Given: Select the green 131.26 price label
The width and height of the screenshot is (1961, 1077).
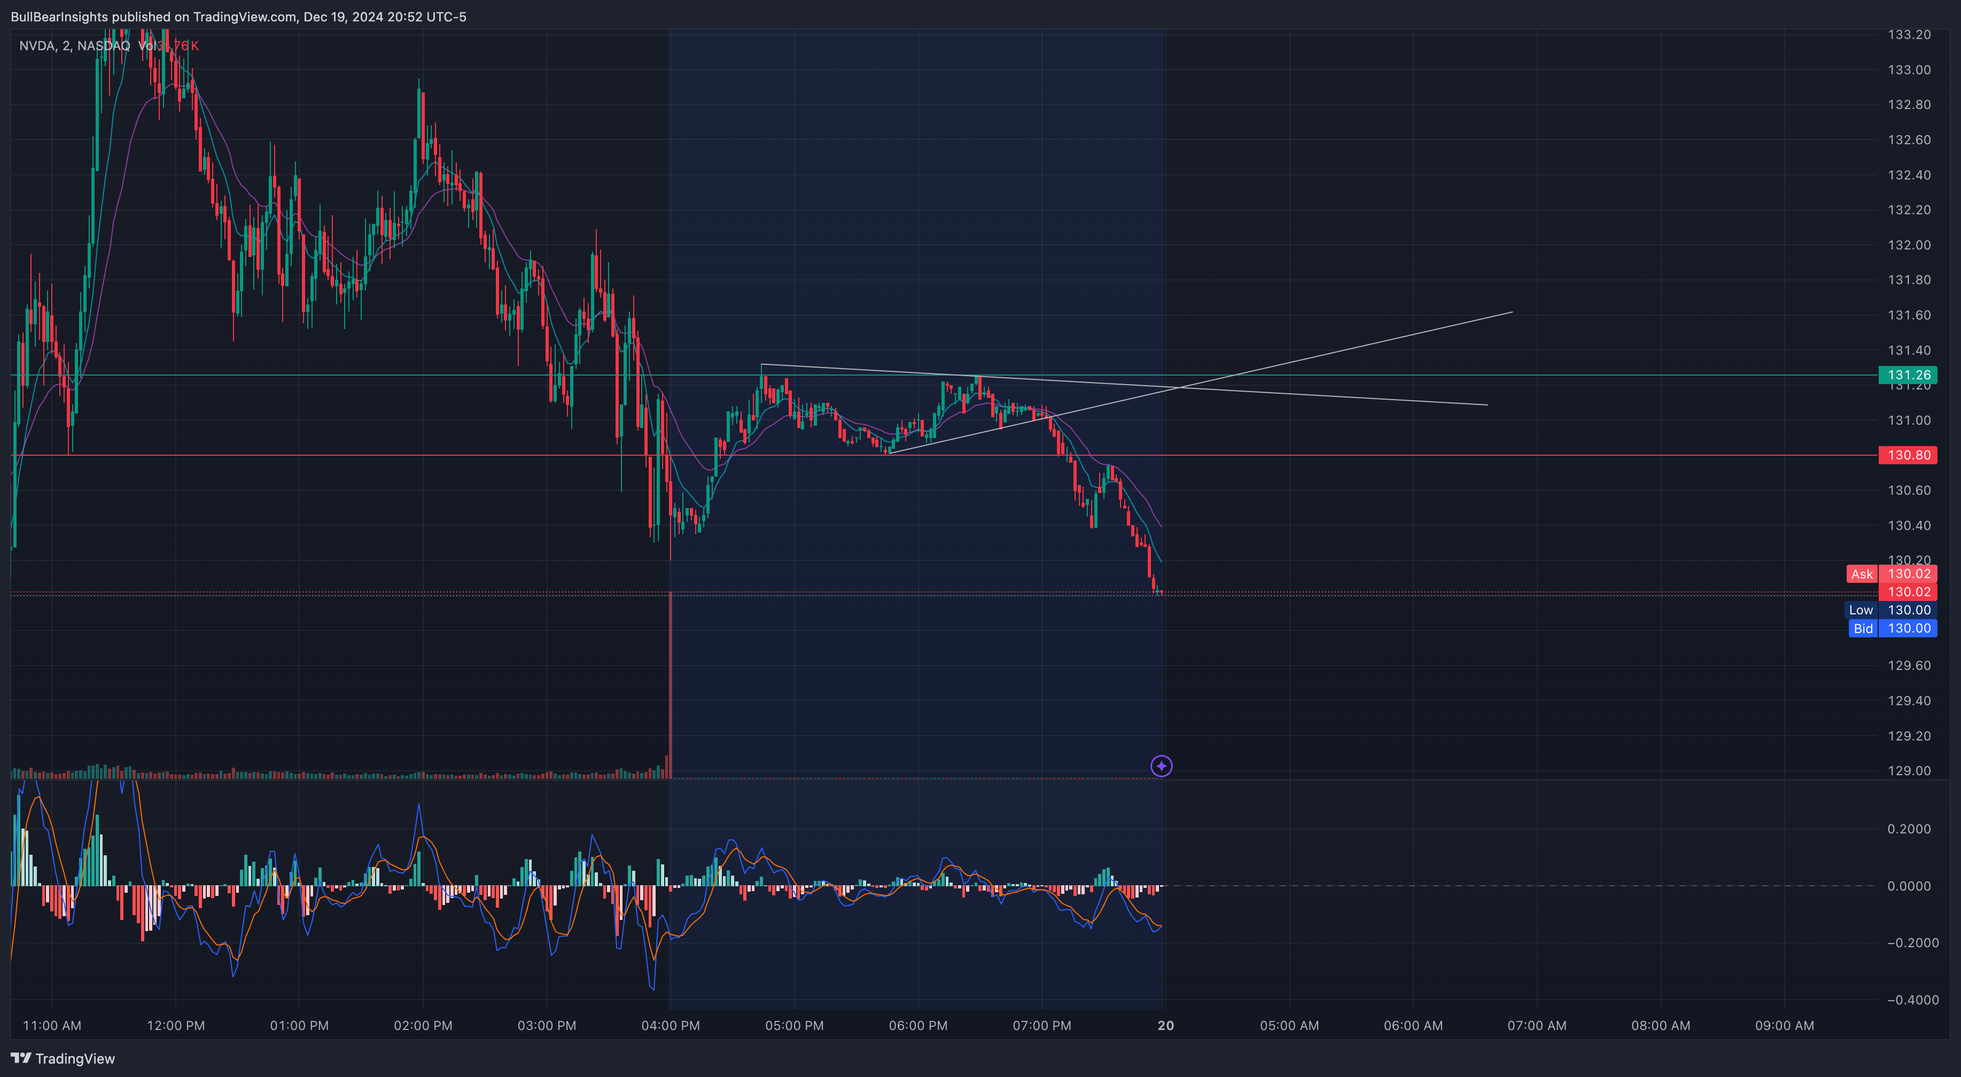Looking at the screenshot, I should click(x=1908, y=374).
